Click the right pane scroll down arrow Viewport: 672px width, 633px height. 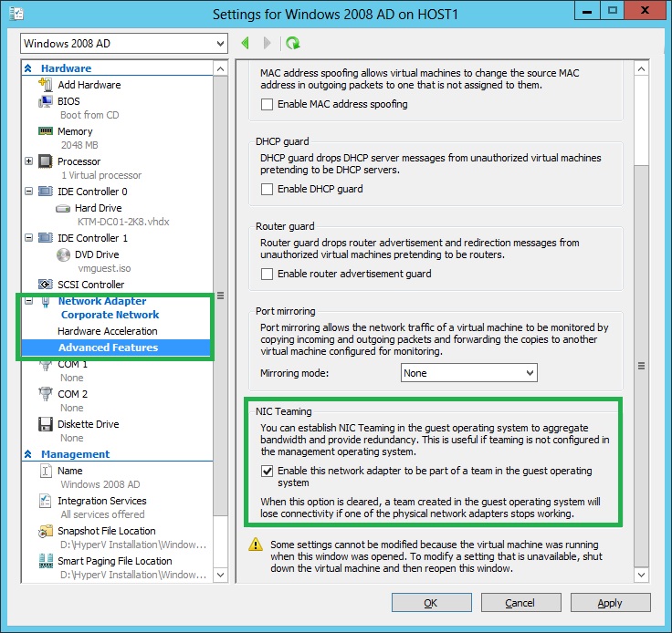pyautogui.click(x=641, y=575)
